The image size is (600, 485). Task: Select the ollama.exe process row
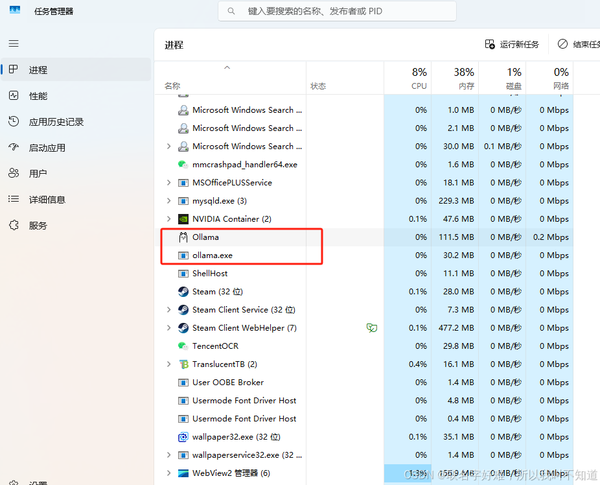click(x=364, y=255)
